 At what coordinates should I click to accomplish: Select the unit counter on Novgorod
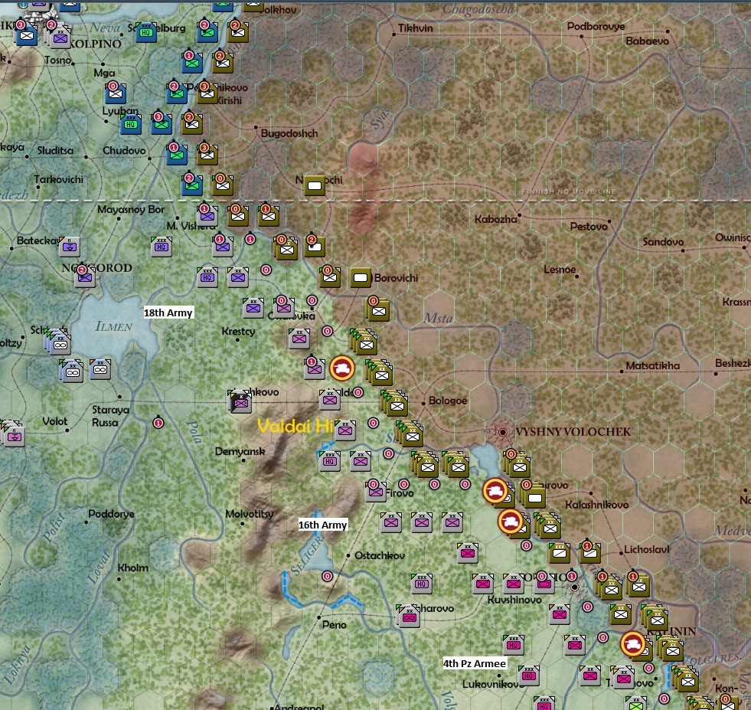[x=85, y=276]
